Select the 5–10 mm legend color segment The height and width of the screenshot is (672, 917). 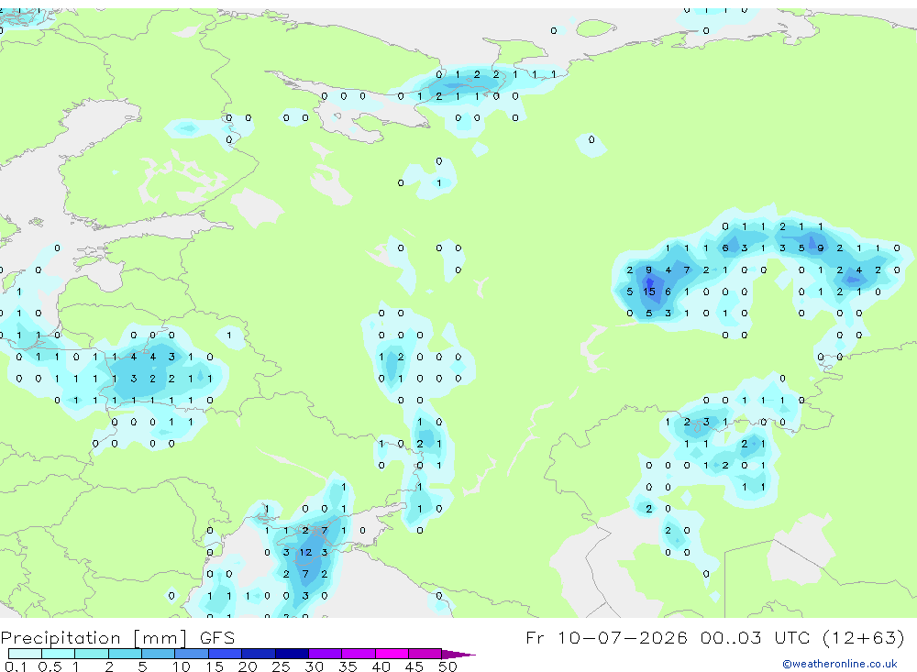click(x=159, y=654)
